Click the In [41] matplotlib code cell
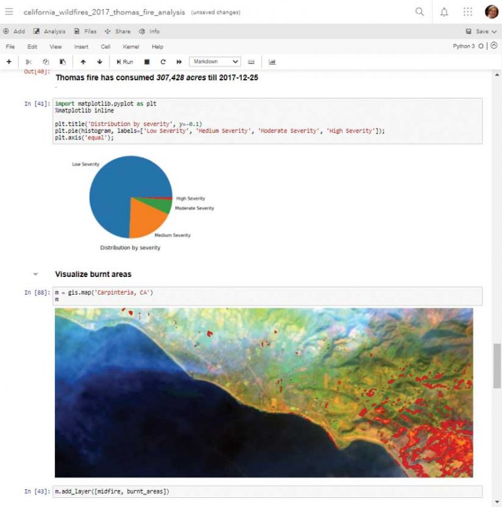Image resolution: width=502 pixels, height=507 pixels. pyautogui.click(x=267, y=121)
